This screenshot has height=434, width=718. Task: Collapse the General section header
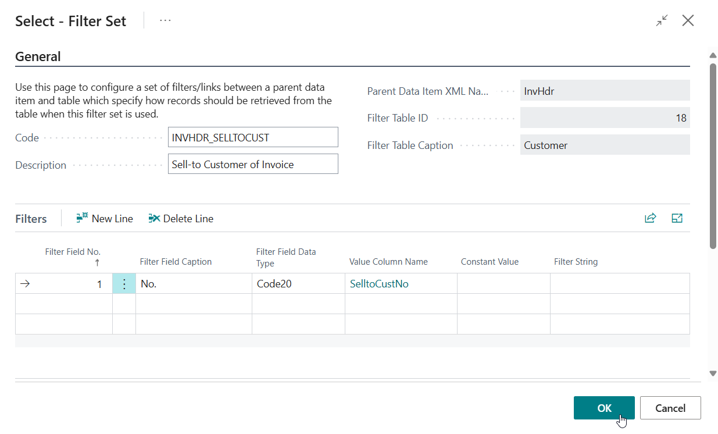(38, 56)
